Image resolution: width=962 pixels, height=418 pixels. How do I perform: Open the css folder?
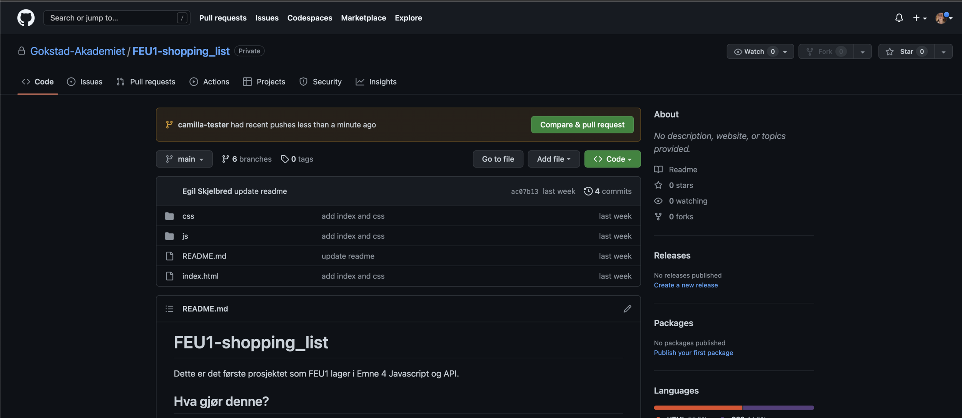point(188,216)
